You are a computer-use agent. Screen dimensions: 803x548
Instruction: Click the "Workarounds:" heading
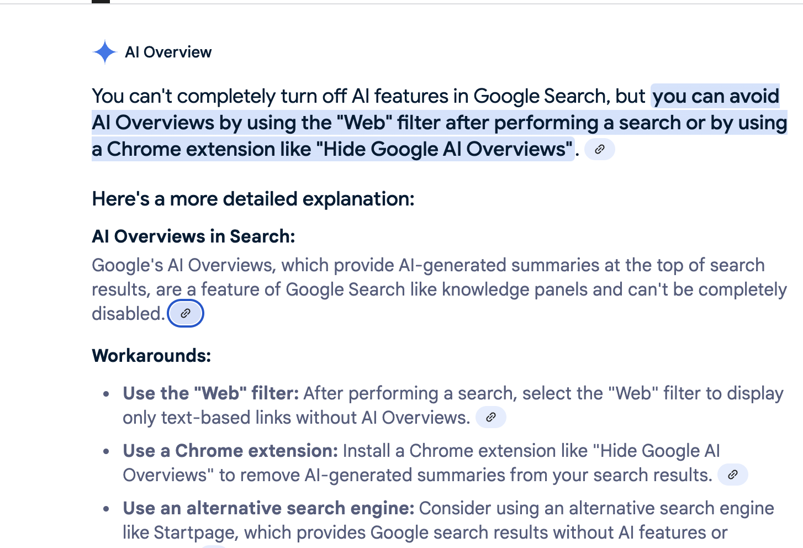[151, 355]
